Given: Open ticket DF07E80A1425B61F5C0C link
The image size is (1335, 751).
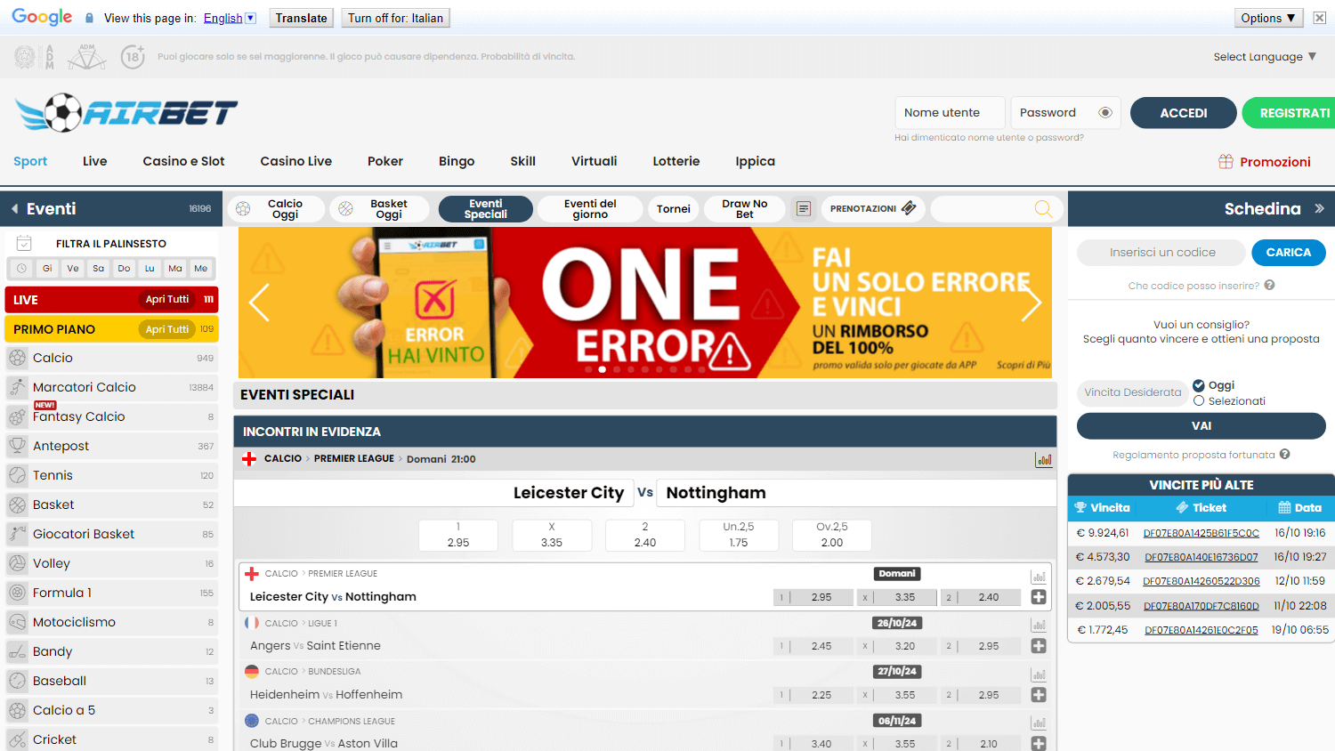Looking at the screenshot, I should coord(1201,533).
